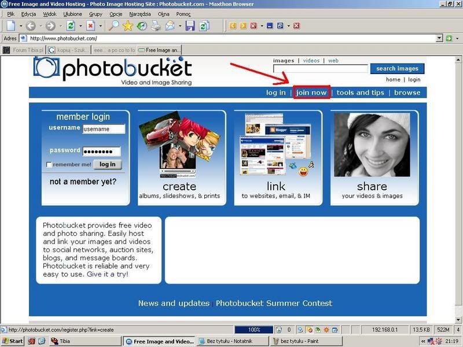The width and height of the screenshot is (463, 347).
Task: Click the 'log in' button in member login
Action: [x=108, y=164]
